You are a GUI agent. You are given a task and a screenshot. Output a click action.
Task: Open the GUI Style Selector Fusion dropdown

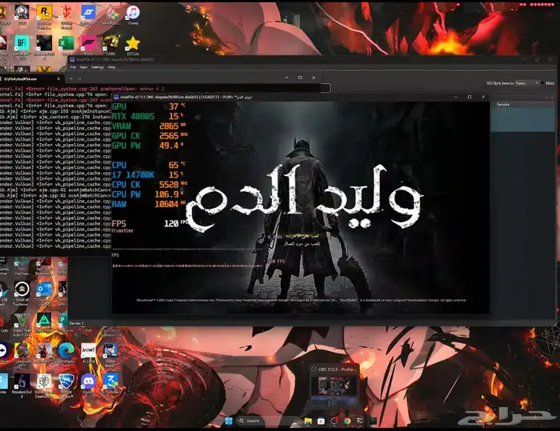pos(526,83)
